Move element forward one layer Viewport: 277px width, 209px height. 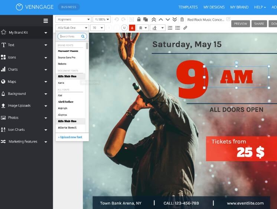(x=161, y=19)
